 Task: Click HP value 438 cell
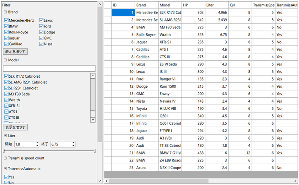point(193,153)
